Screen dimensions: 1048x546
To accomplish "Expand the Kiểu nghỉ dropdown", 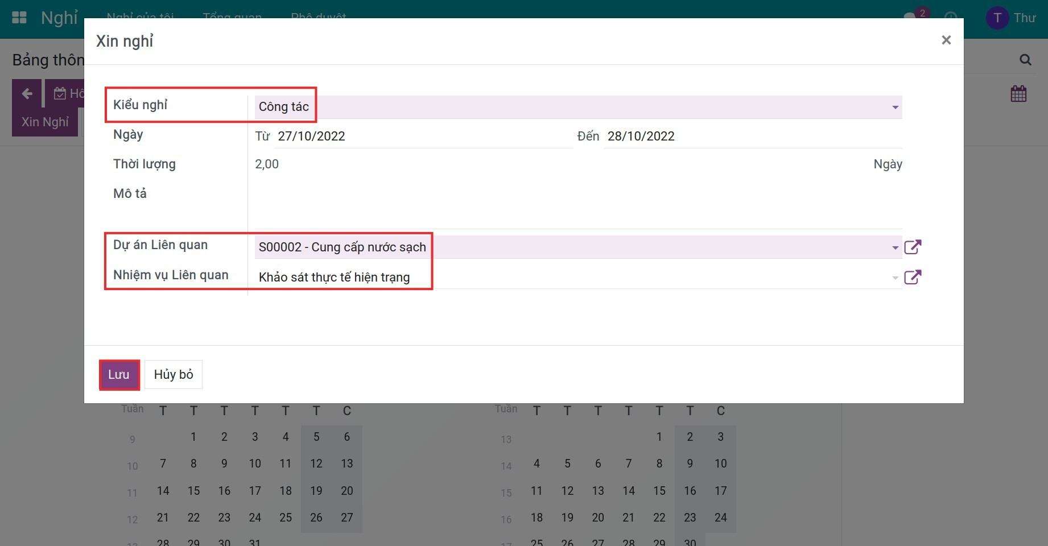I will point(895,107).
